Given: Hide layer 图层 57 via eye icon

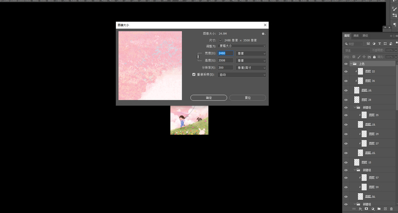Looking at the screenshot, I should pyautogui.click(x=346, y=178).
